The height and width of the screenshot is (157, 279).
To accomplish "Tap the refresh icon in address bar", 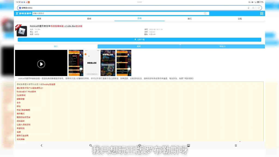I will click(259, 8).
